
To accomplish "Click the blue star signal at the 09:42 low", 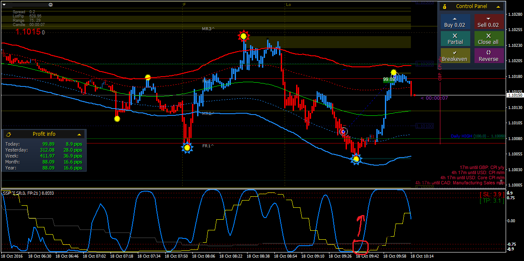I will click(x=356, y=159).
